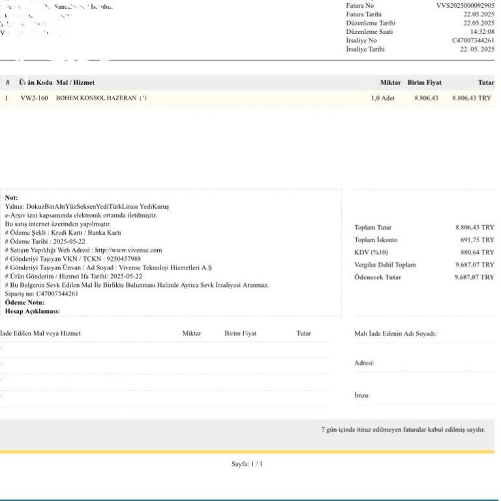Click the Not: heading
501x501 pixels.
12,198
